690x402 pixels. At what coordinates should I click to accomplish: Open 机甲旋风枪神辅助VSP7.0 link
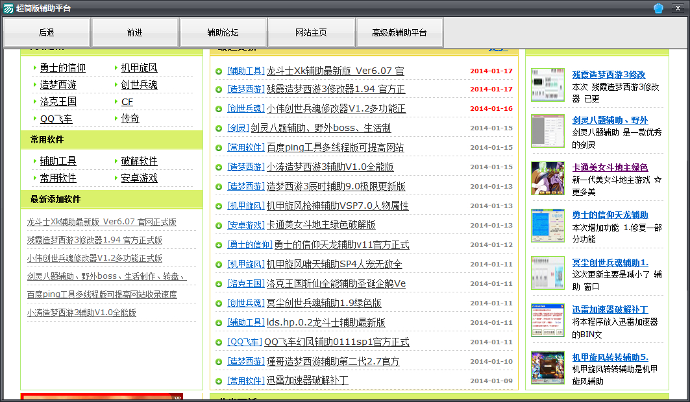[338, 206]
